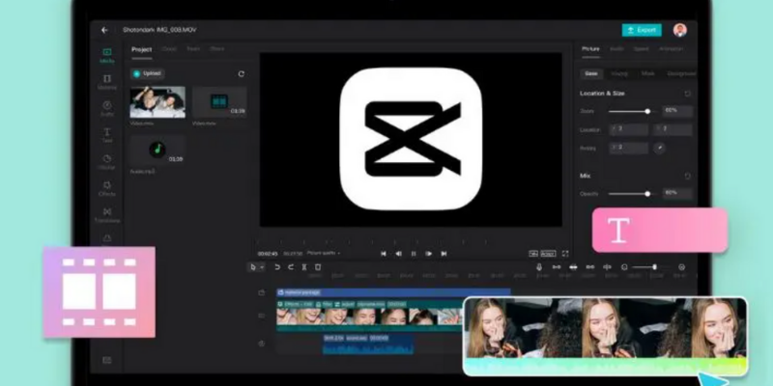Image resolution: width=773 pixels, height=386 pixels.
Task: Open the Picture properties tab
Action: (x=590, y=49)
